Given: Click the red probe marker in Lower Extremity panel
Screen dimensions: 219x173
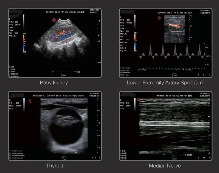Looking at the screenshot, I should 159,18.
